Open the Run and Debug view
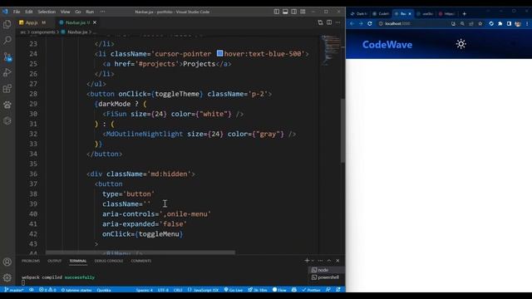Viewport: 532px width, 299px height. [7, 72]
